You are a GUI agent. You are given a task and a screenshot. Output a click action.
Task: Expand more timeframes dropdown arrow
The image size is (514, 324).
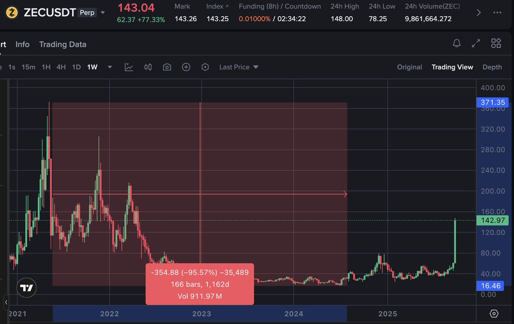tap(110, 67)
